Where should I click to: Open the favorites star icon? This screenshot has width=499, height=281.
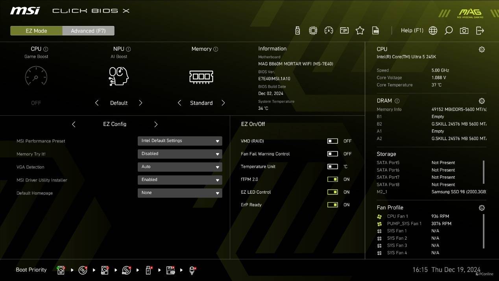(360, 31)
